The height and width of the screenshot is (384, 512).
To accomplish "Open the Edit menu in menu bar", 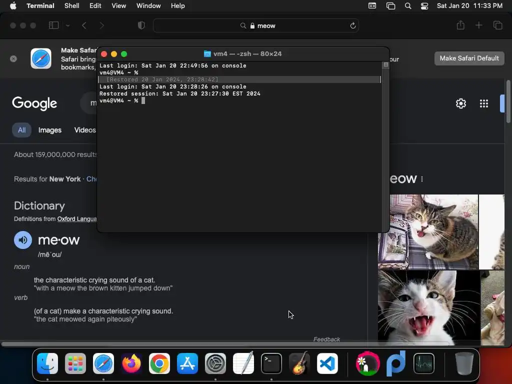I will (x=95, y=6).
